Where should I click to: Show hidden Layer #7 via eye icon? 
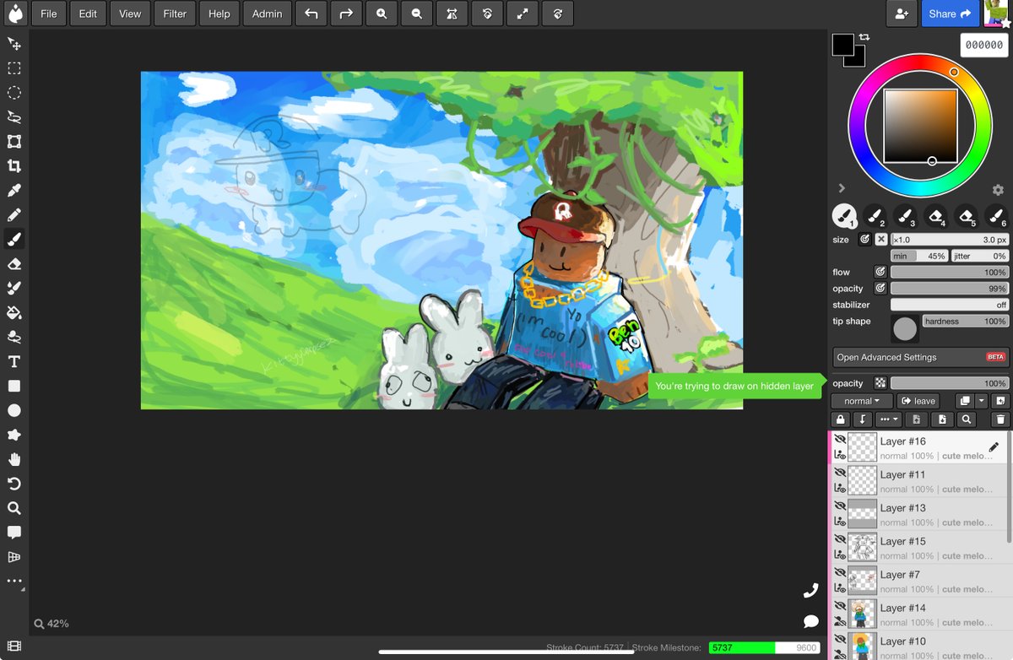[840, 572]
